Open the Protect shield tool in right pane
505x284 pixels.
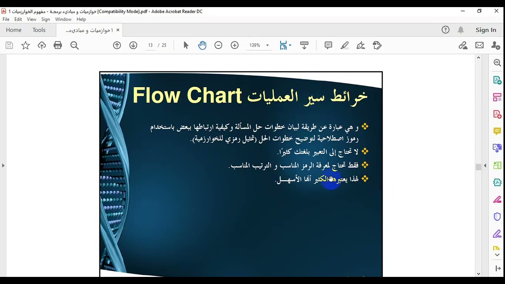click(497, 217)
